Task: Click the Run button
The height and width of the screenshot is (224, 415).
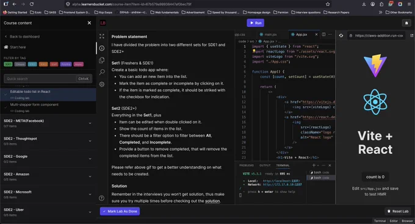Action: click(255, 23)
